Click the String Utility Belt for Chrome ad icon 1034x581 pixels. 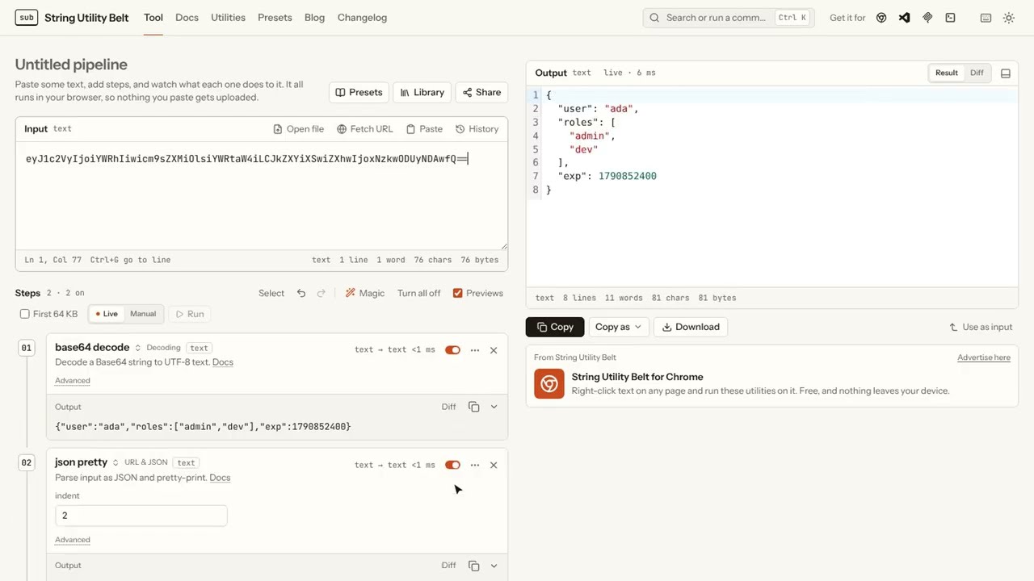tap(549, 383)
